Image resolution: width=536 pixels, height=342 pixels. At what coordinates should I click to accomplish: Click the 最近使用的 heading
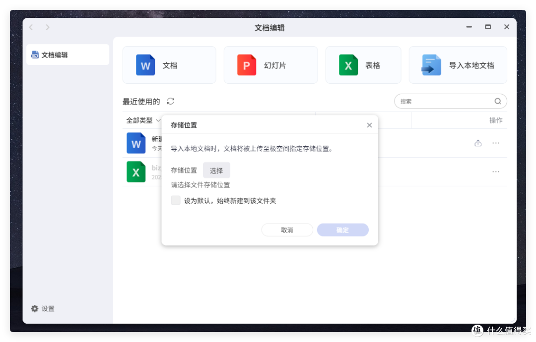(x=141, y=102)
